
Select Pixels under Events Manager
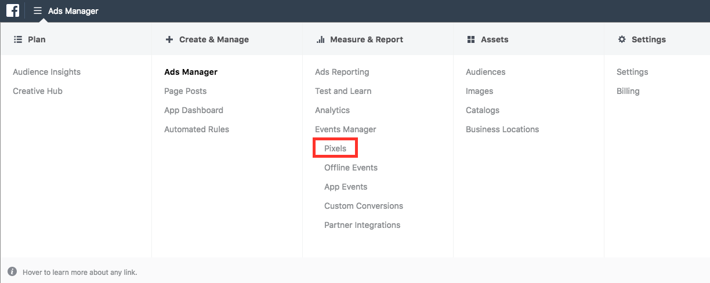335,148
